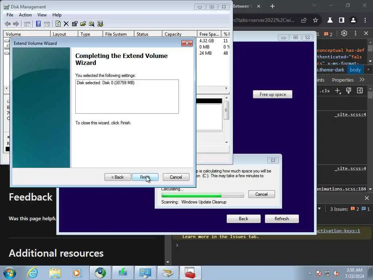Open the Help menu in Disk Management
This screenshot has height=280, width=373.
[x=57, y=15]
